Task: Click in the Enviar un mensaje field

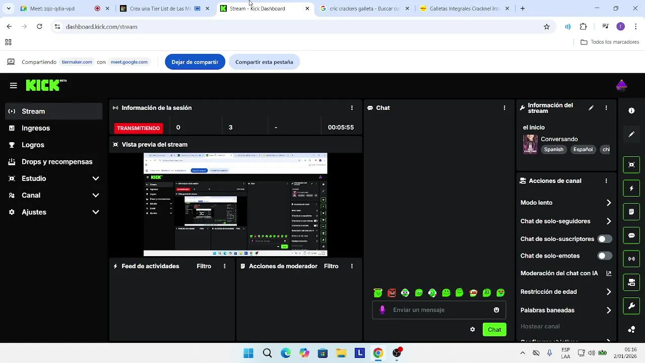Action: (439, 310)
